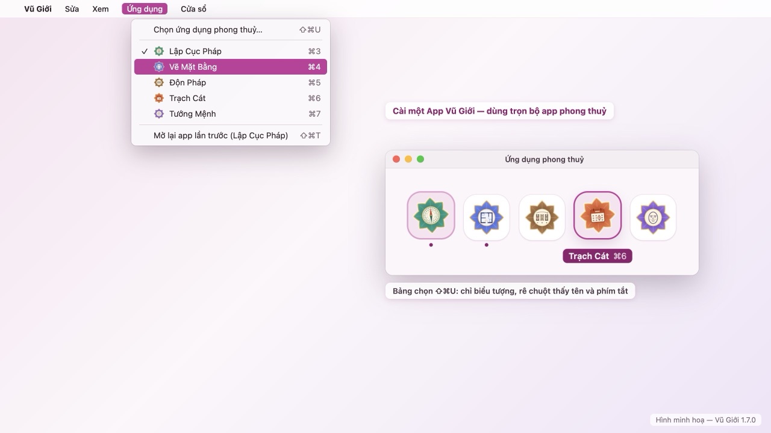Viewport: 771px width, 433px height.
Task: Close the open Ứng dụng menu bar item
Action: pyautogui.click(x=145, y=9)
